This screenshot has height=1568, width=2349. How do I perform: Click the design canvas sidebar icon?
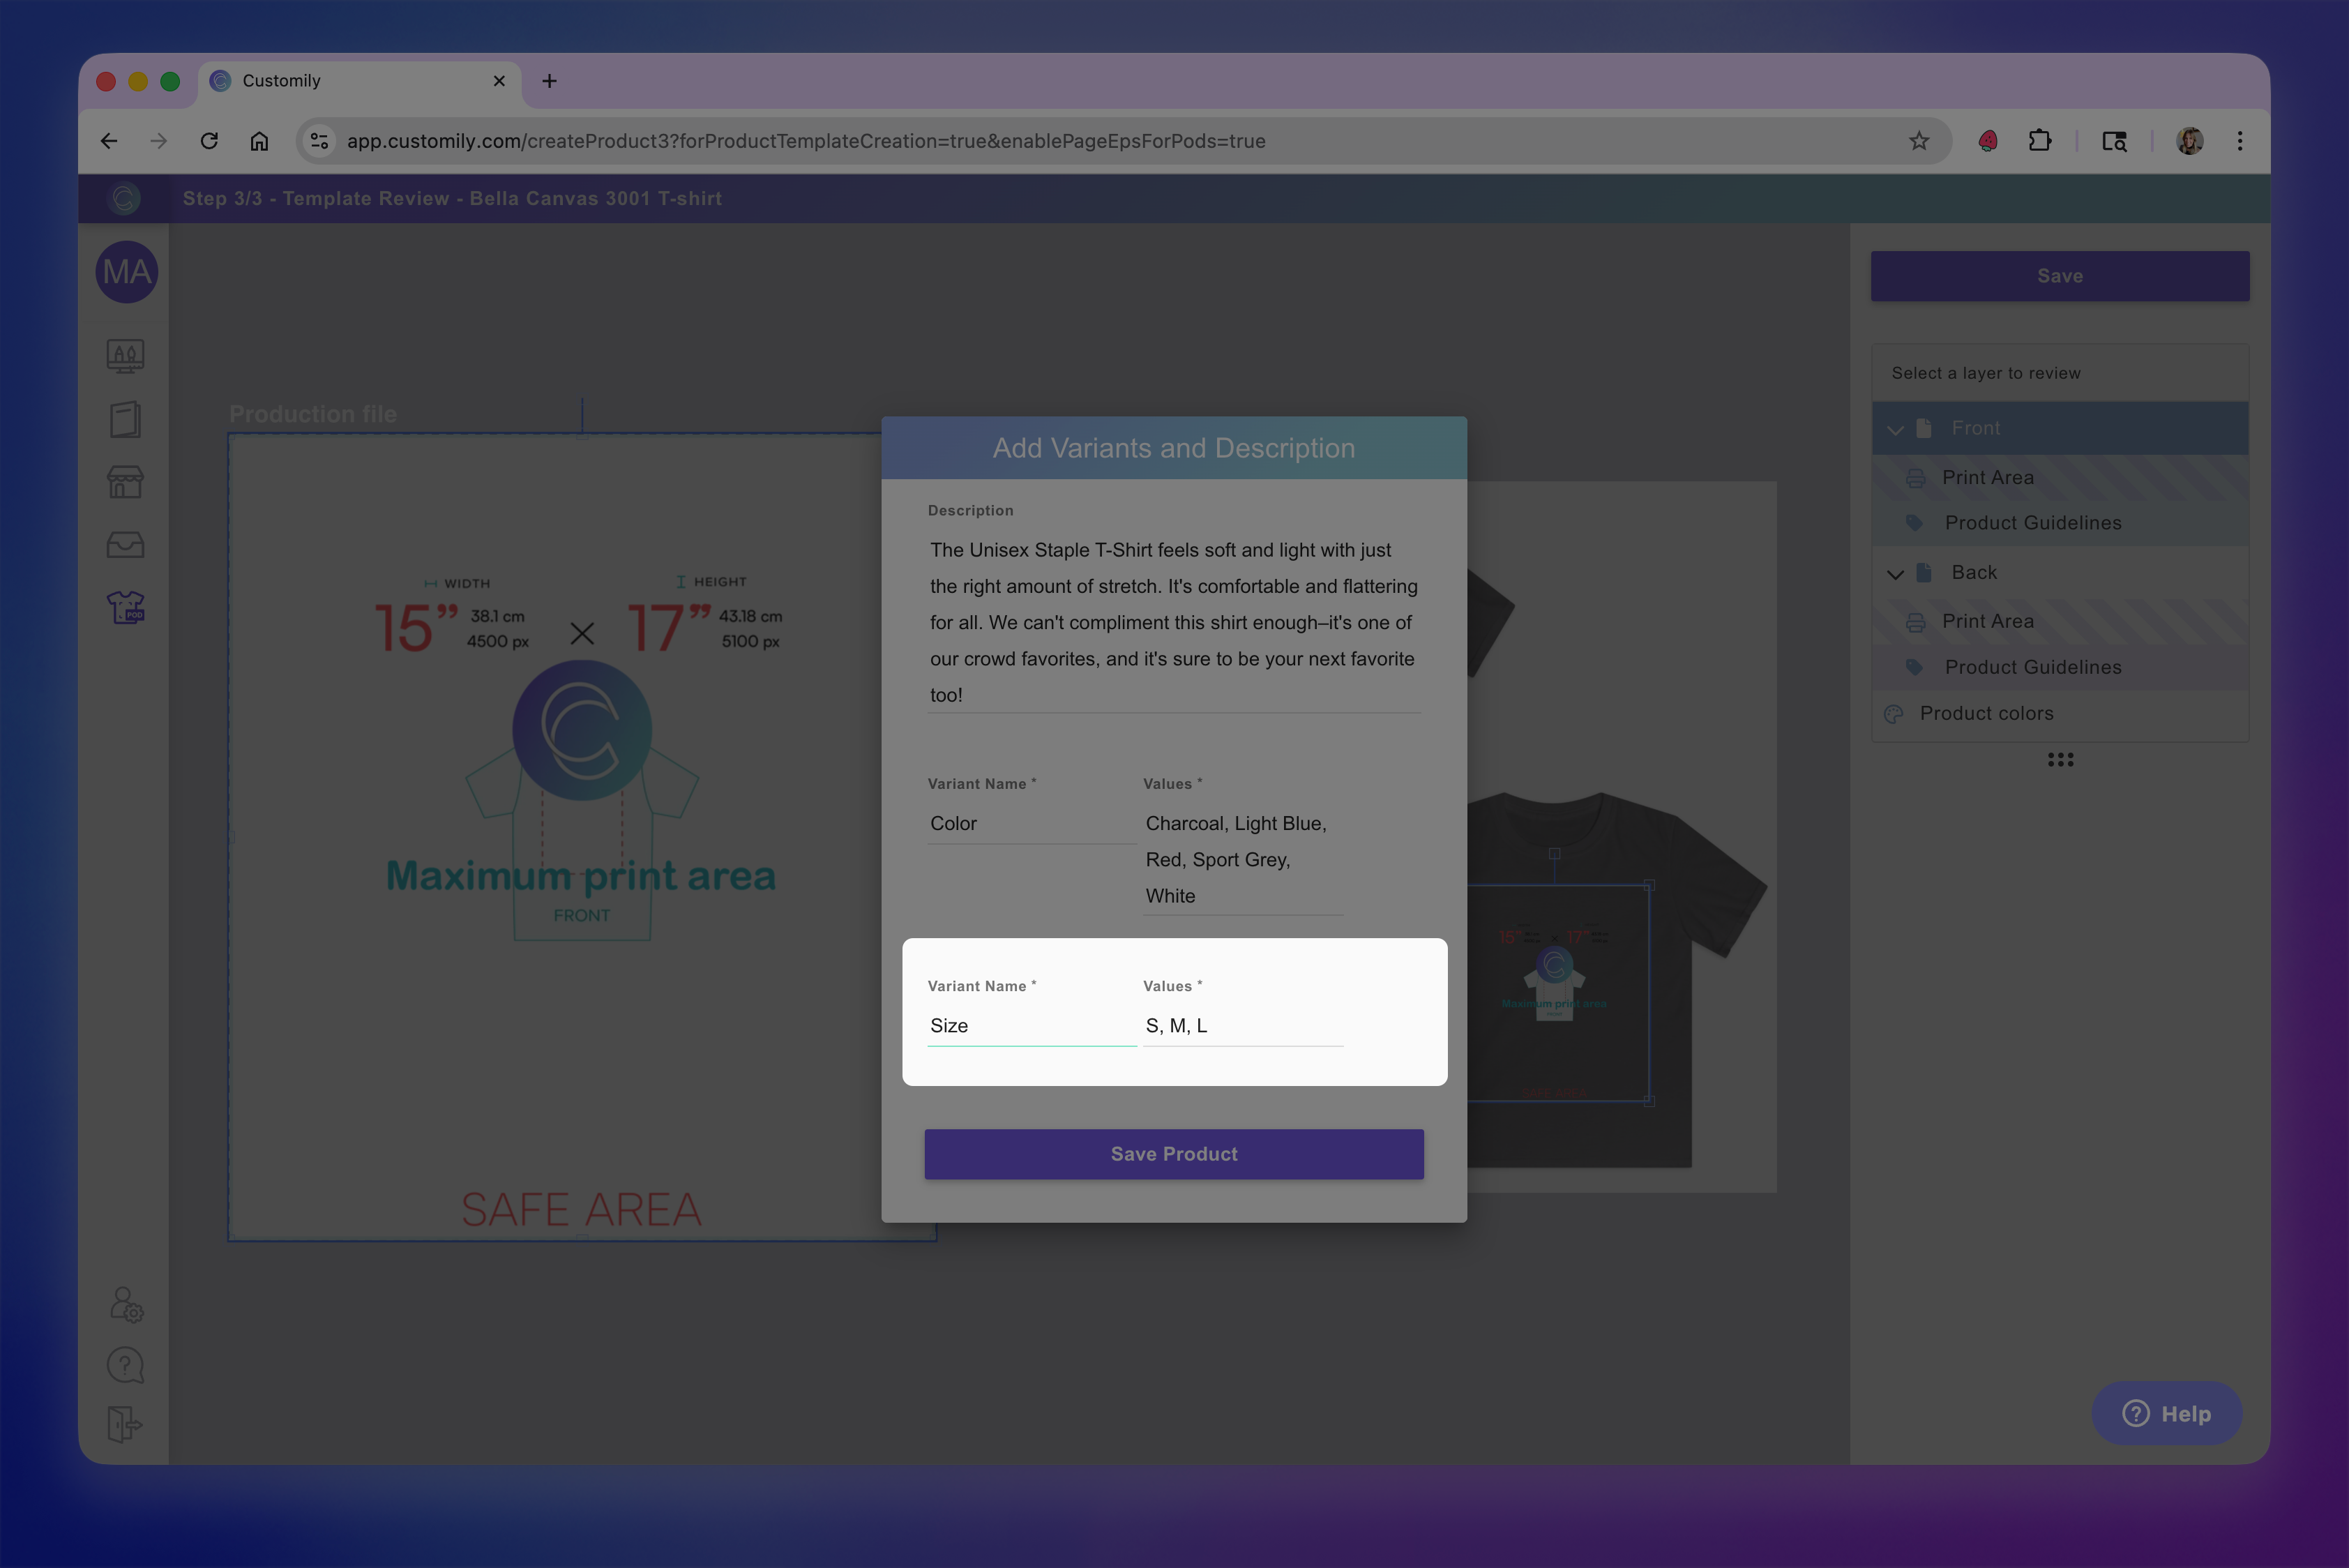click(125, 356)
